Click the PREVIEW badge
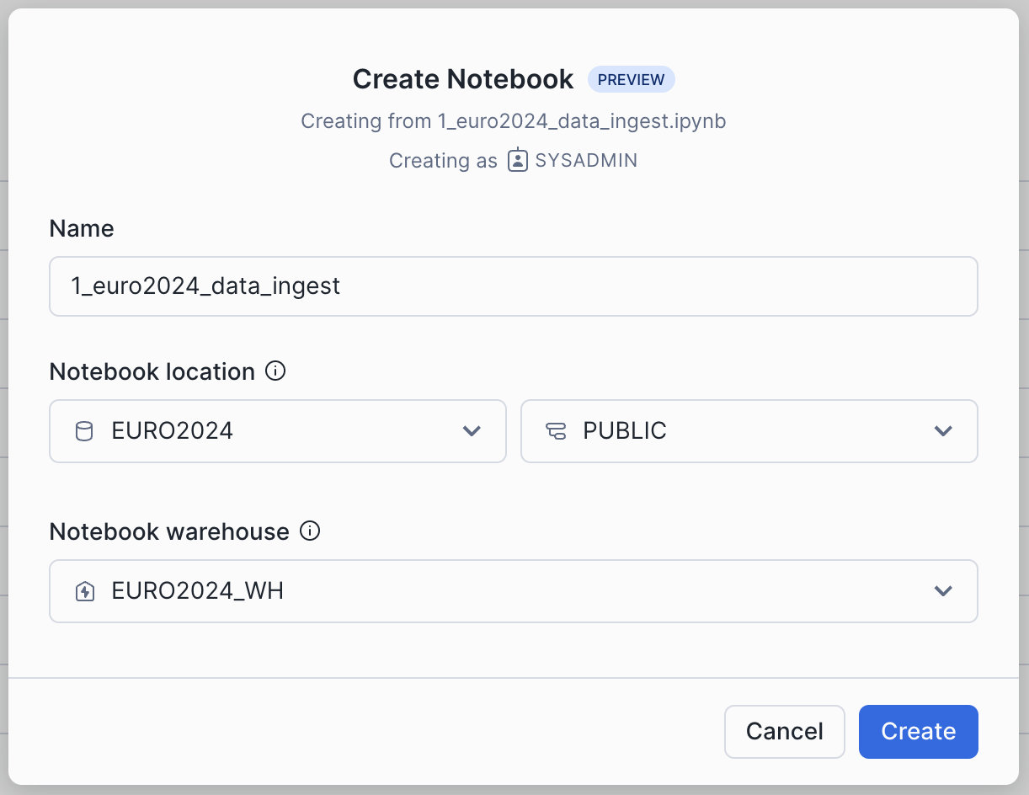The height and width of the screenshot is (795, 1029). [x=631, y=80]
